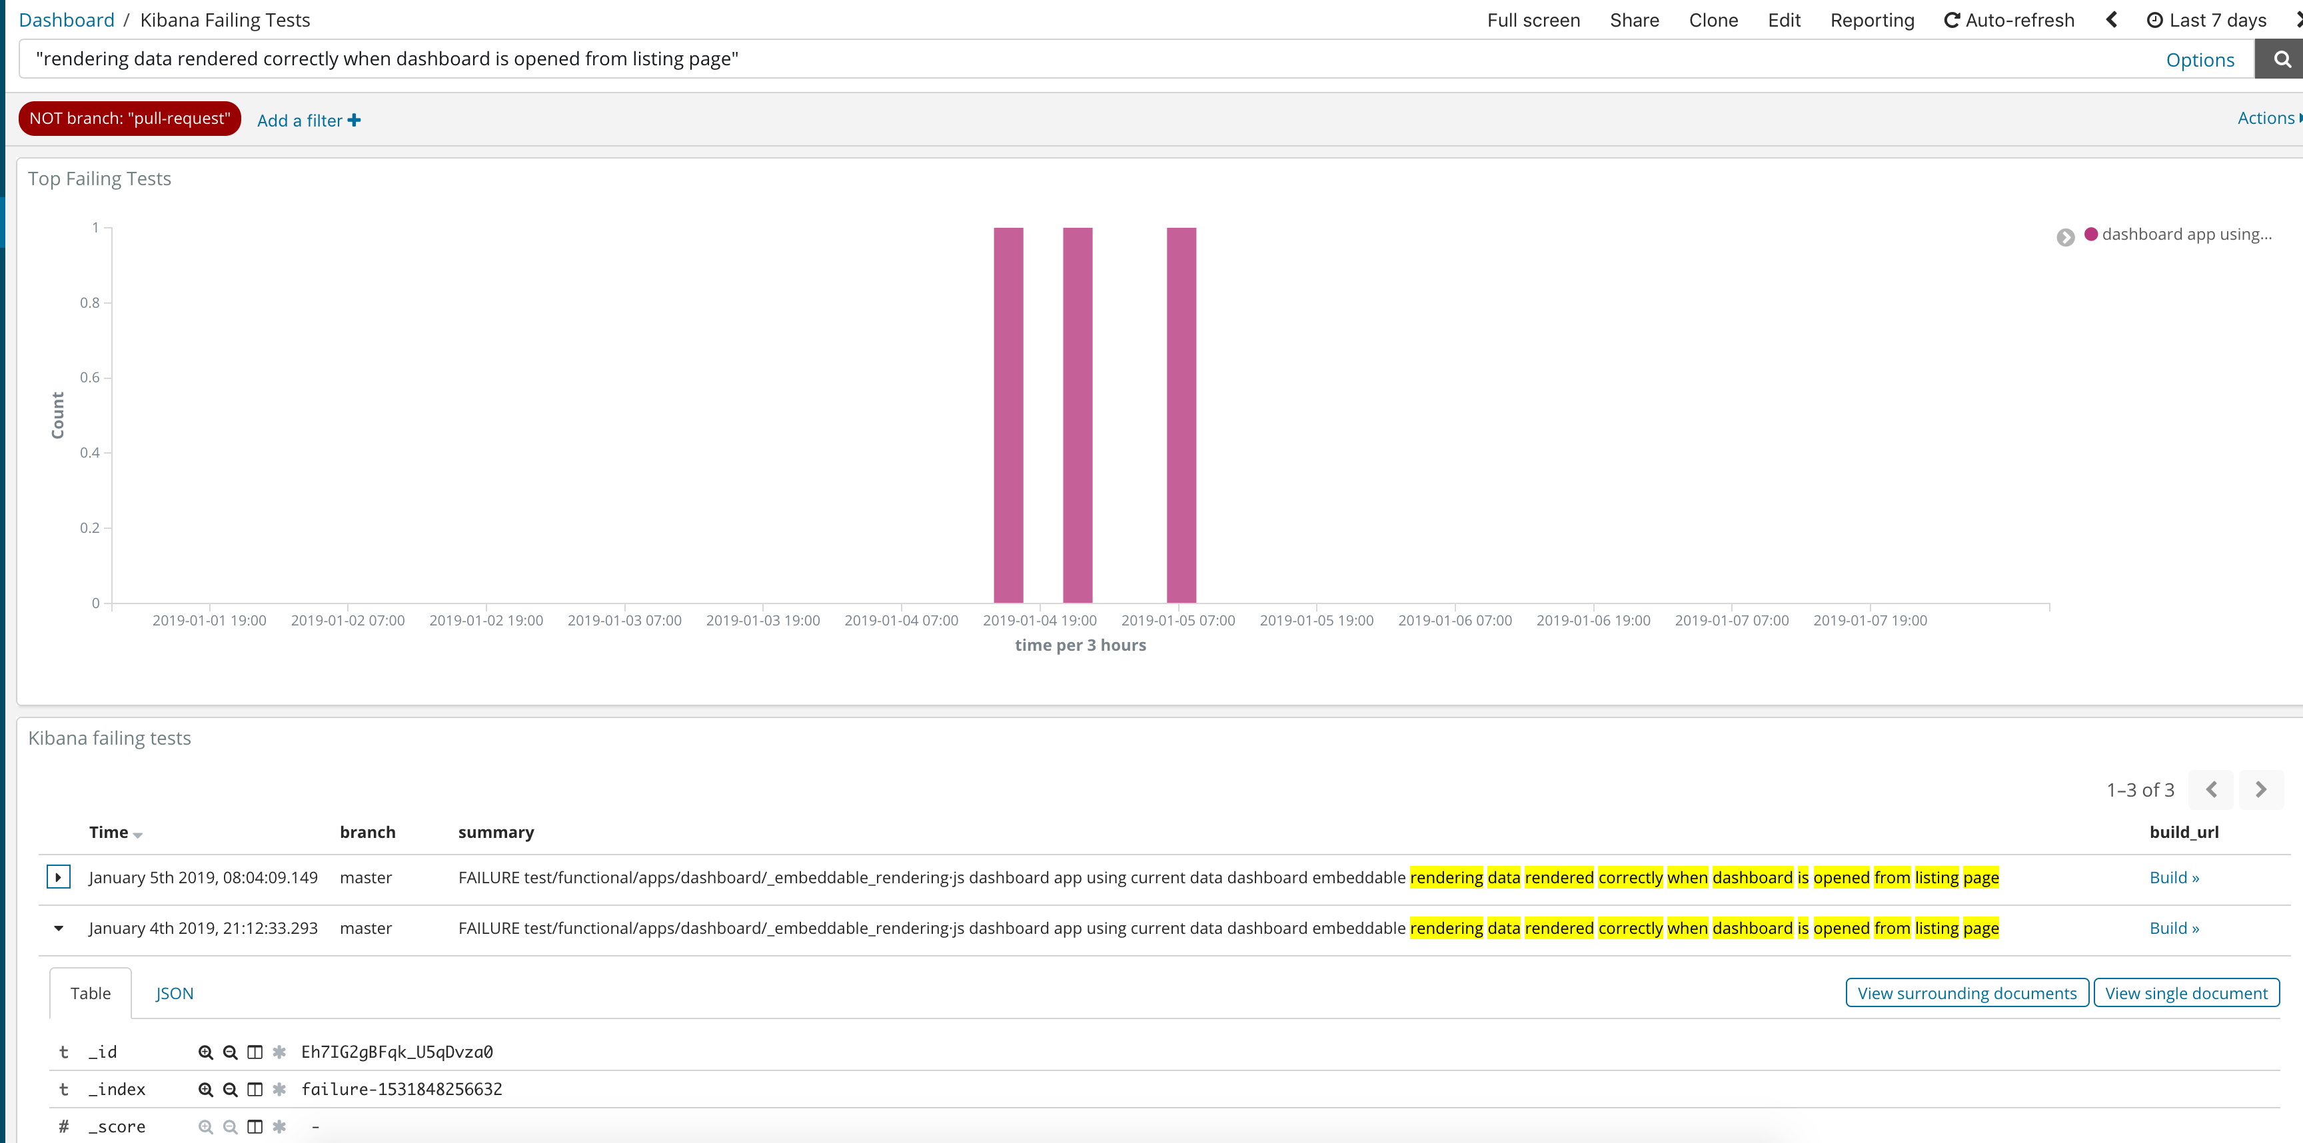Click Auto-refresh to configure refresh interval
Viewport: 2303px width, 1143px height.
point(2010,20)
